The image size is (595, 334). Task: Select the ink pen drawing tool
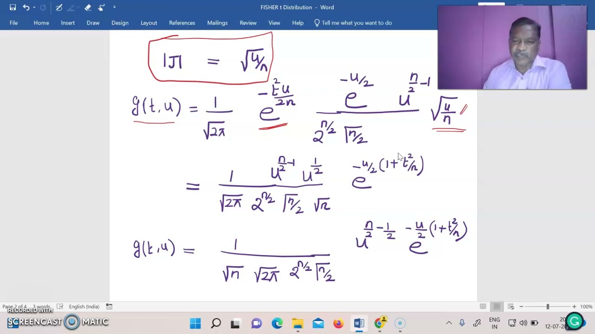[x=59, y=7]
